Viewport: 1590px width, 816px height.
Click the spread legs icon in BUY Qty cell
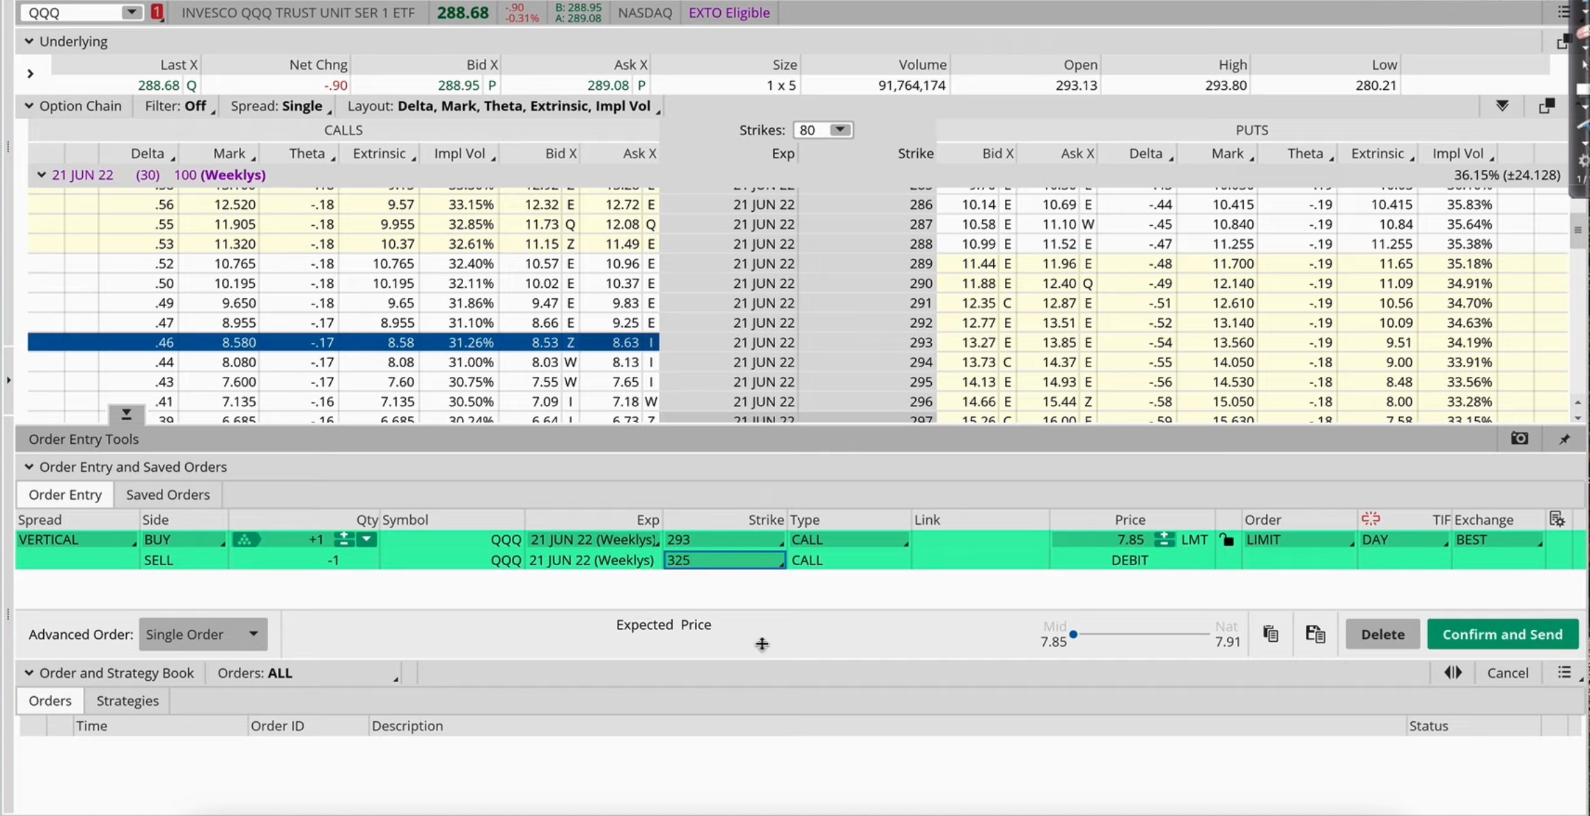(245, 539)
